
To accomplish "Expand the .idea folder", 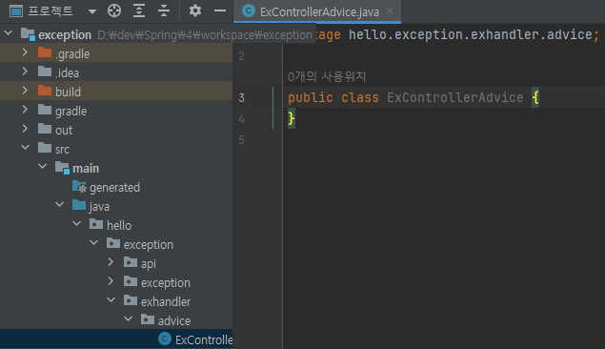I will (25, 71).
